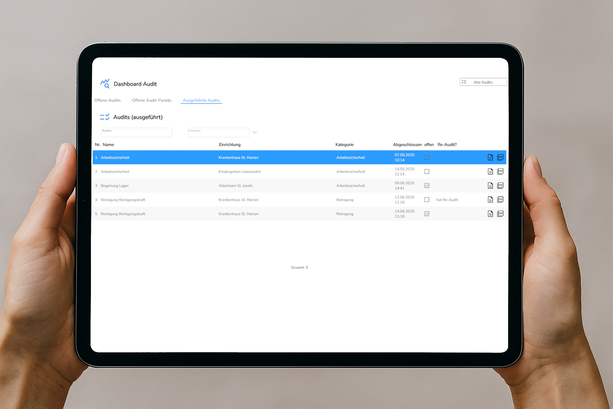Open document icon for Begehung Lager audit
The image size is (613, 409).
(490, 185)
